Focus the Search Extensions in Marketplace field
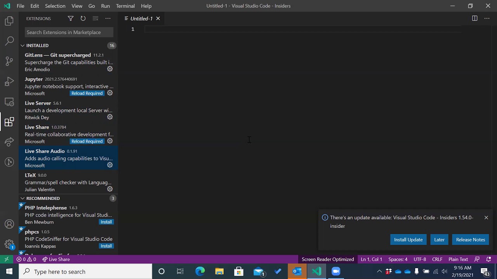This screenshot has height=279, width=497. pos(69,32)
